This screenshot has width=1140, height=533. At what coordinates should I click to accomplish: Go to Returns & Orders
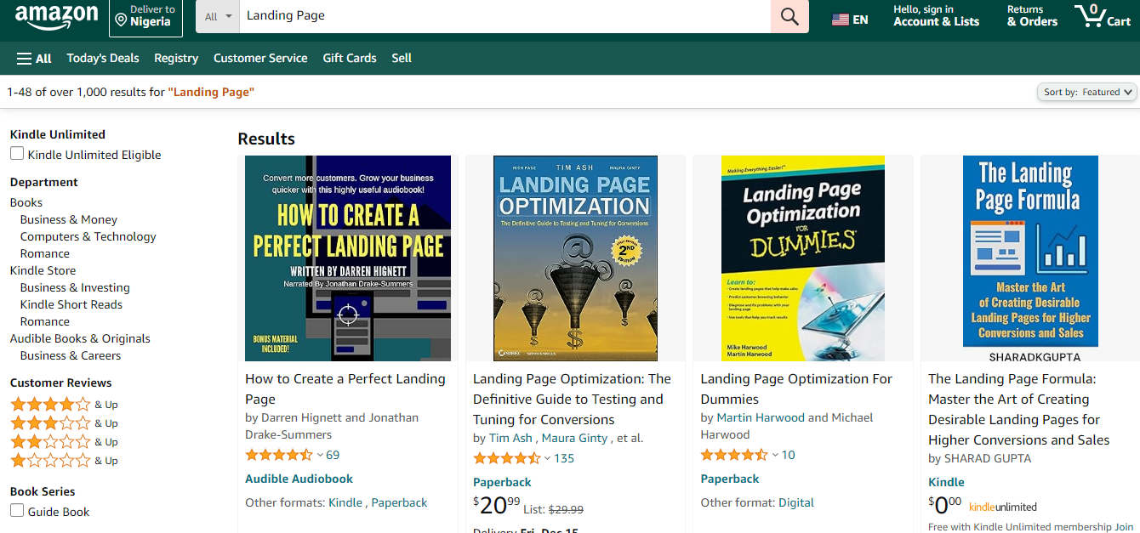coord(1032,16)
